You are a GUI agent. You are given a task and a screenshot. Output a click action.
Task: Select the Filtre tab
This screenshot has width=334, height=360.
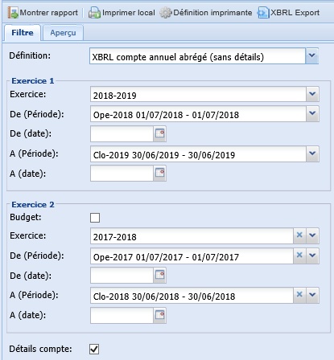coord(23,33)
